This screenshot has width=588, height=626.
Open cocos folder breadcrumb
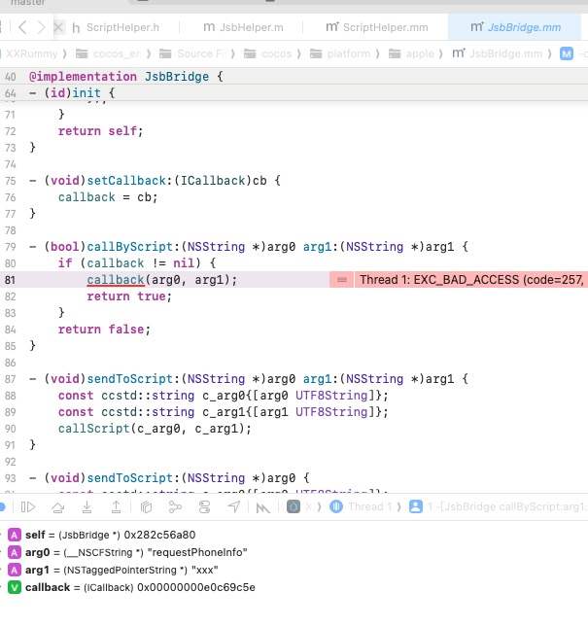click(268, 53)
